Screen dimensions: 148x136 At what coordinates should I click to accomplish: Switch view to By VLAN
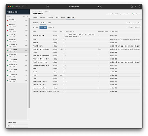(x=36, y=27)
